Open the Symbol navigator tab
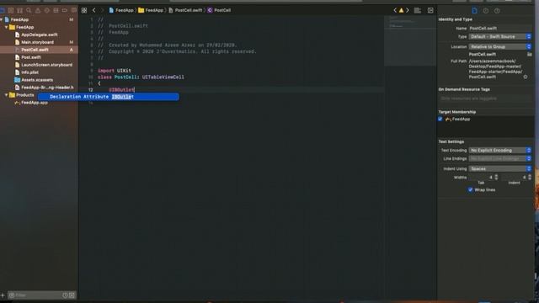The image size is (539, 303). 20,11
